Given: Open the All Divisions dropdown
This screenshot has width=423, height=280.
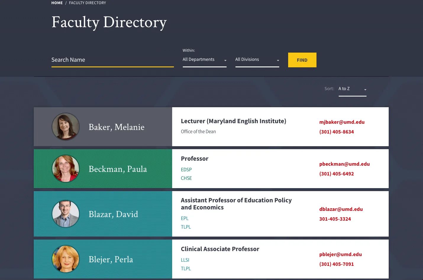Looking at the screenshot, I should tap(257, 60).
